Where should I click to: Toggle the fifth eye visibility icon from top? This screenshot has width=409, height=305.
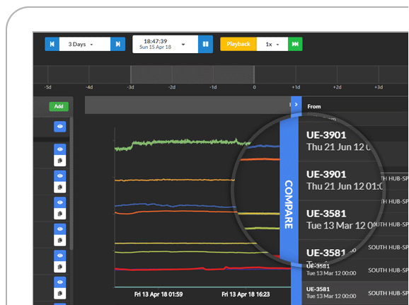click(60, 229)
